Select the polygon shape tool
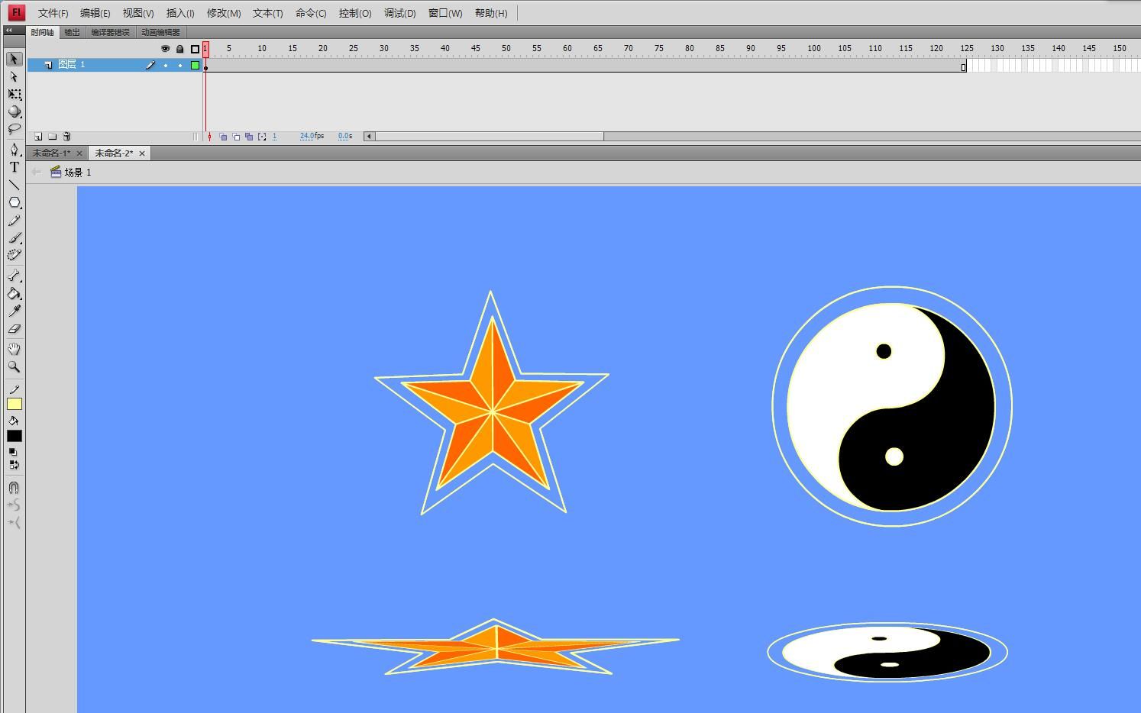 [14, 202]
